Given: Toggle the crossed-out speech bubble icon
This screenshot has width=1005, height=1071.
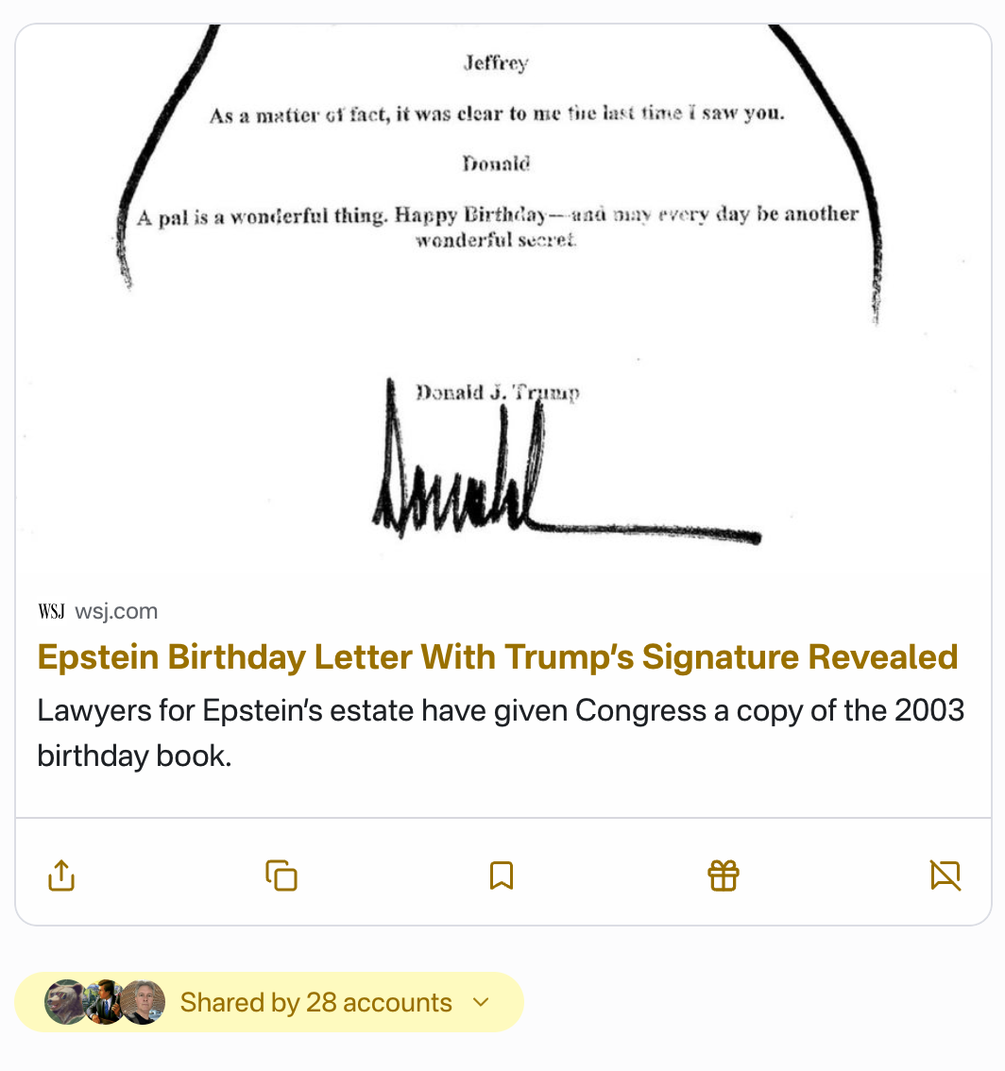Looking at the screenshot, I should [x=945, y=875].
